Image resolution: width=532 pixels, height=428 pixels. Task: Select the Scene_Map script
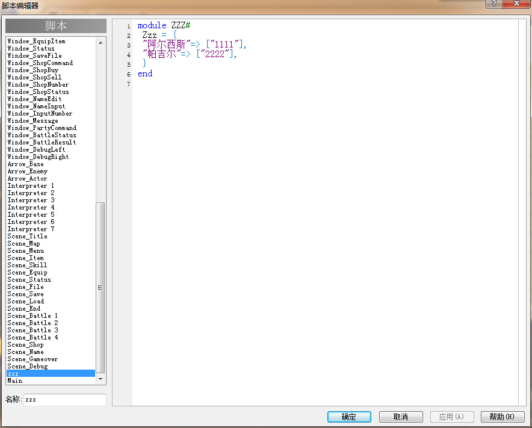pos(51,243)
